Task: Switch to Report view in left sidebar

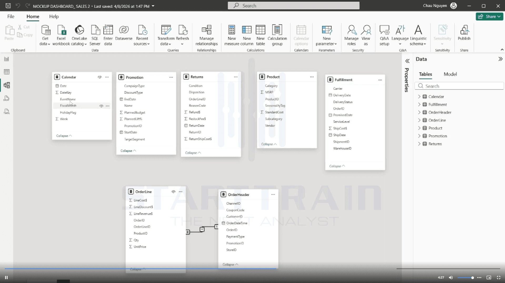Action: (x=7, y=59)
